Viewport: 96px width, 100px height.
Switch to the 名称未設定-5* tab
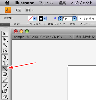[x=86, y=37]
